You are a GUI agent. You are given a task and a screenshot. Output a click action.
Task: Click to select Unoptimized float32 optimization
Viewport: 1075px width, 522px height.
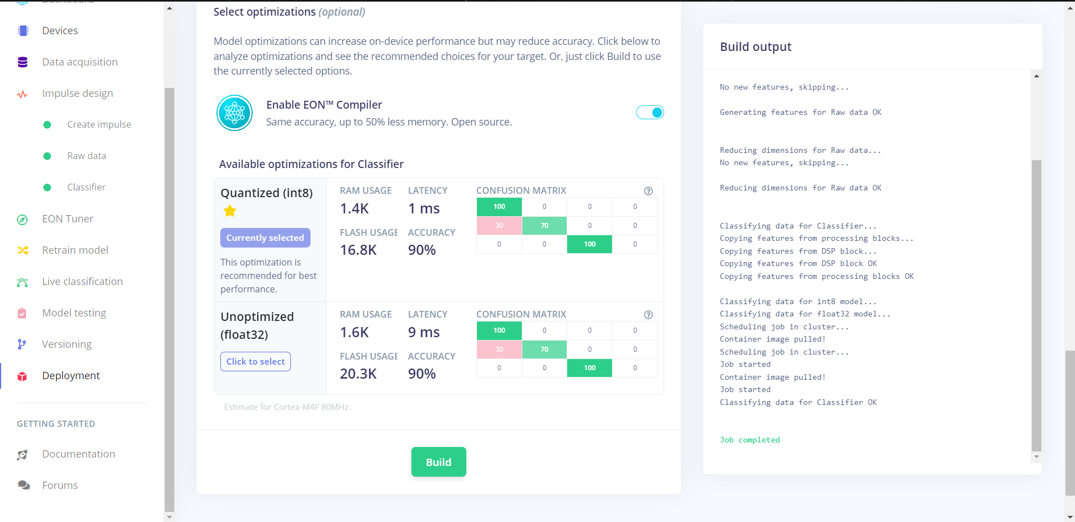click(x=256, y=362)
